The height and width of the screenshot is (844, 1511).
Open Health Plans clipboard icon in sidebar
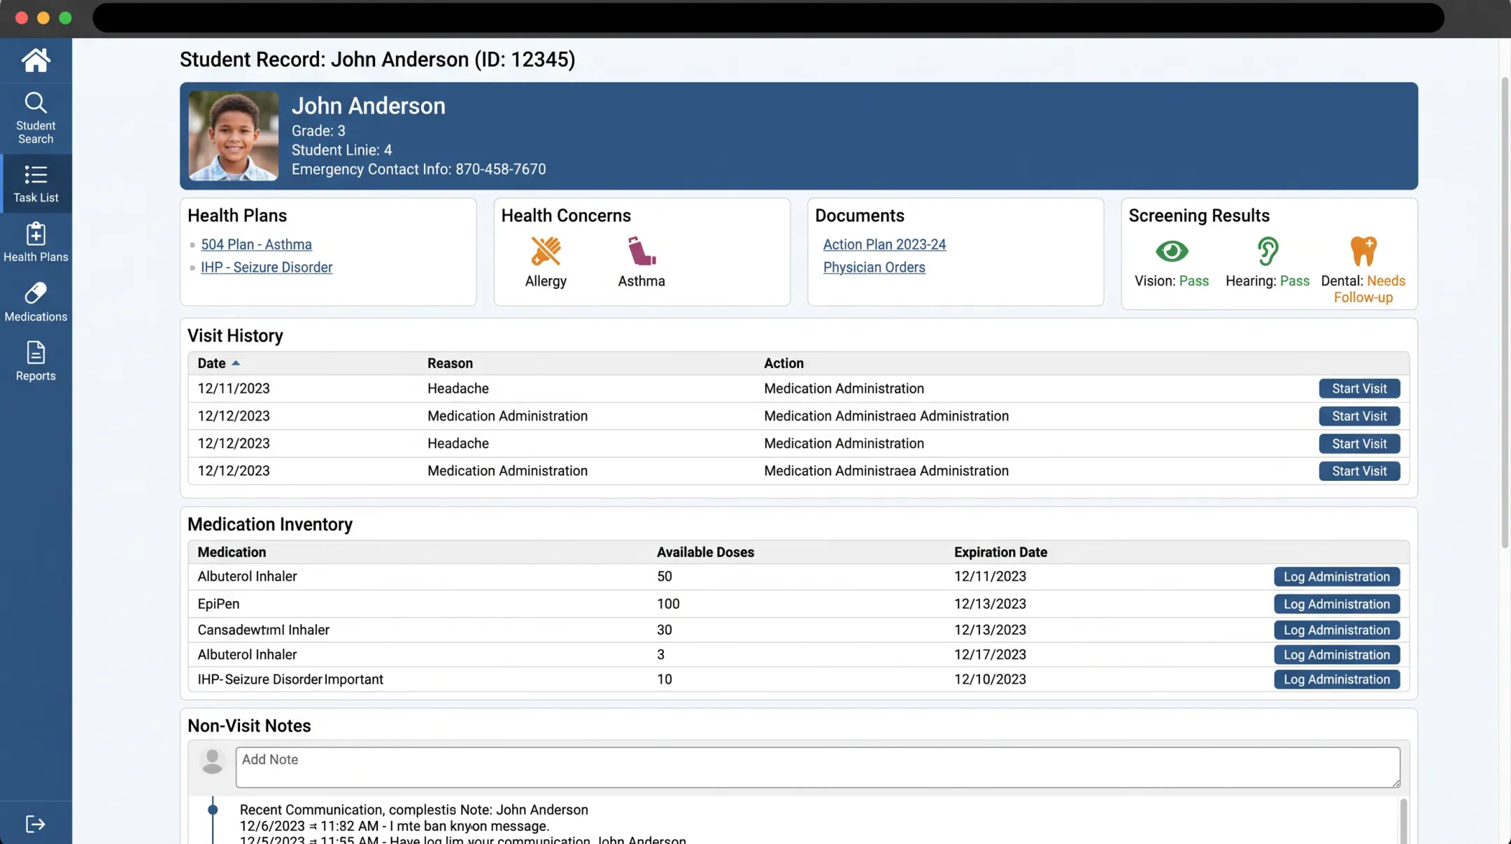tap(36, 234)
